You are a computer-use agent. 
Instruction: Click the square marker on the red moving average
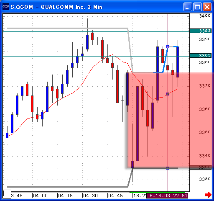(x=168, y=94)
